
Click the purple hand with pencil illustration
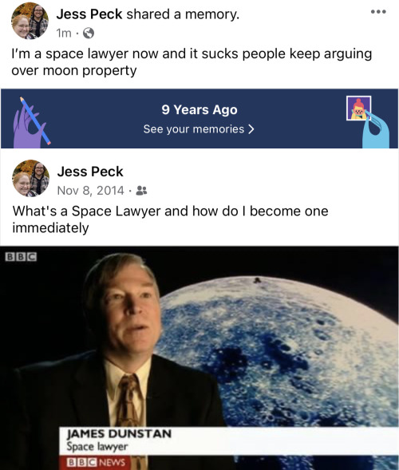coord(31,122)
